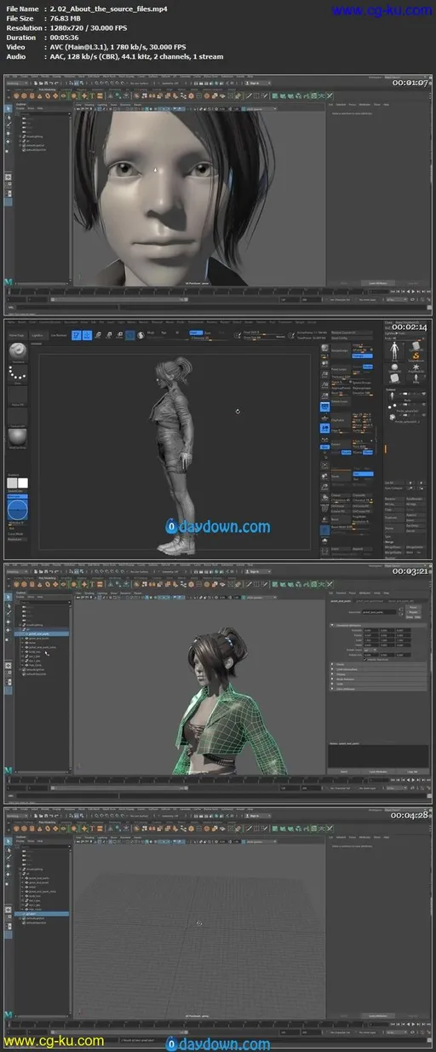
Task: Select ZBrush Draw mode icon
Action: pos(87,335)
